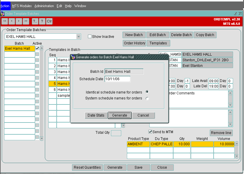
Task: Click the Batch Id field
Action: point(124,72)
